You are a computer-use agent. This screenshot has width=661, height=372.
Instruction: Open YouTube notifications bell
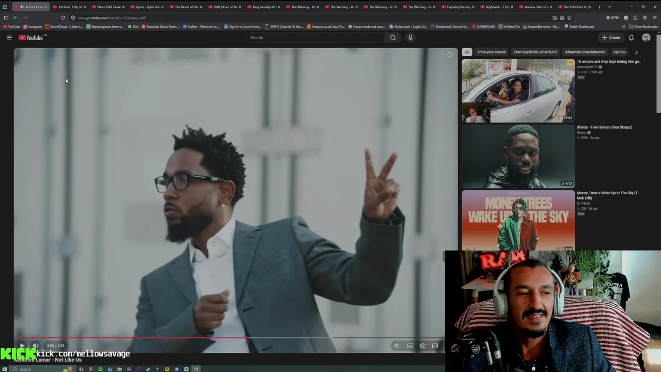(x=631, y=37)
